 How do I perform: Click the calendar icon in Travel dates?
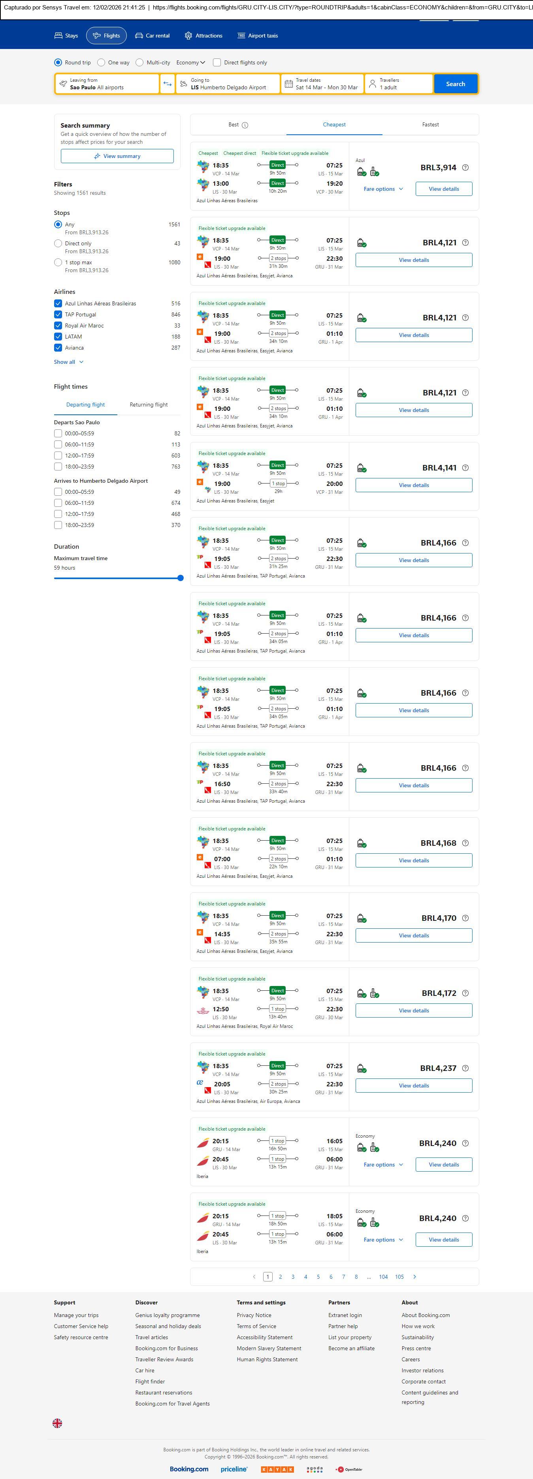(x=289, y=84)
